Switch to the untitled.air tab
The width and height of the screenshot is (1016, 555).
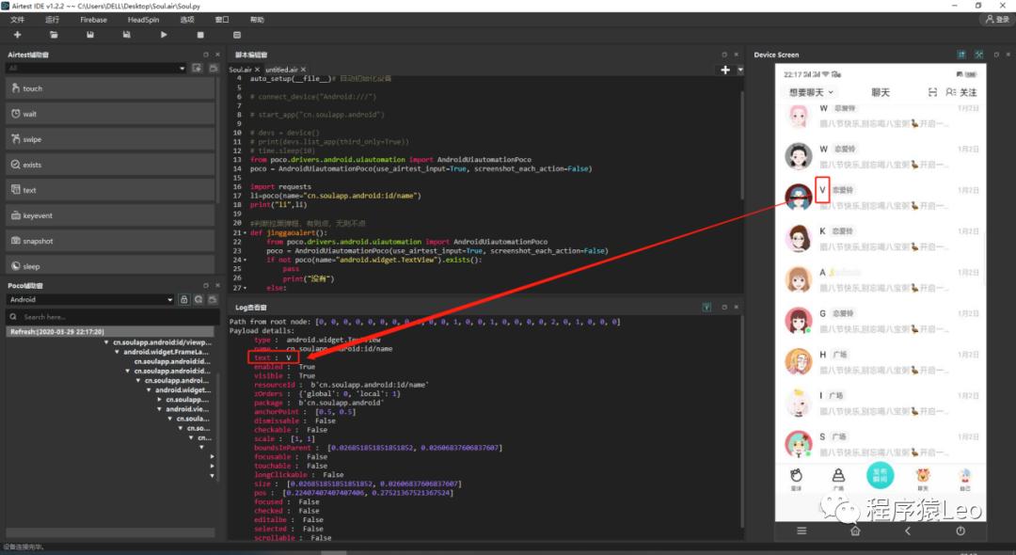(x=282, y=69)
